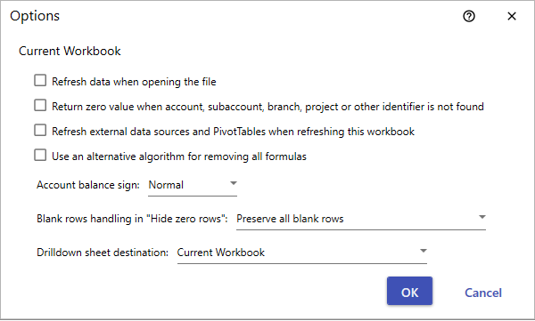
Task: Click the Options dialog title
Action: (x=35, y=16)
